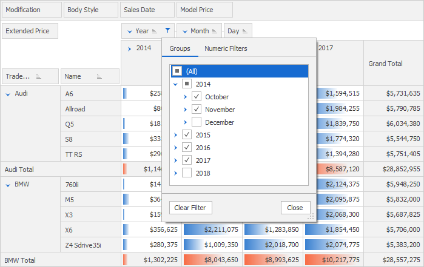
Task: Enable the 2018 checkbox
Action: click(x=187, y=173)
